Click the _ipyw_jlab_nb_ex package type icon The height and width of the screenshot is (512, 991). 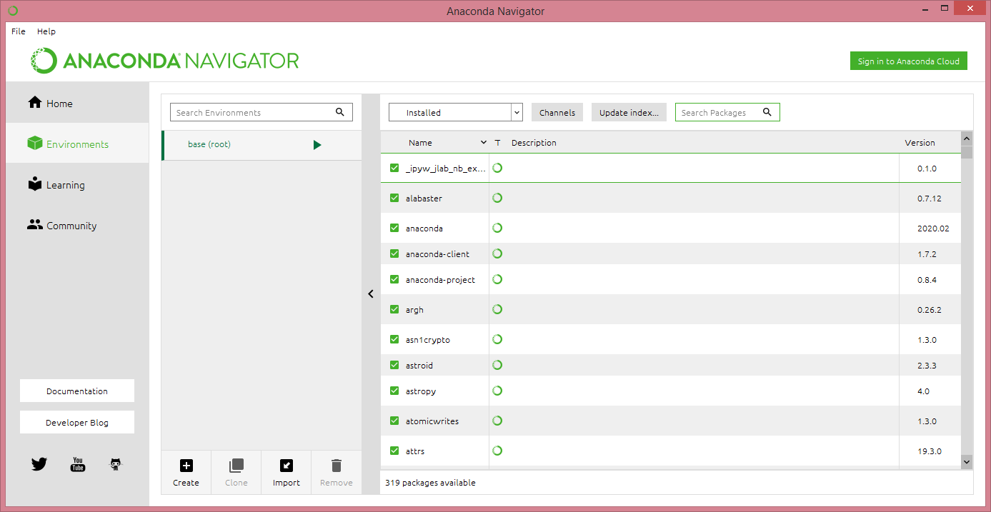coord(497,168)
